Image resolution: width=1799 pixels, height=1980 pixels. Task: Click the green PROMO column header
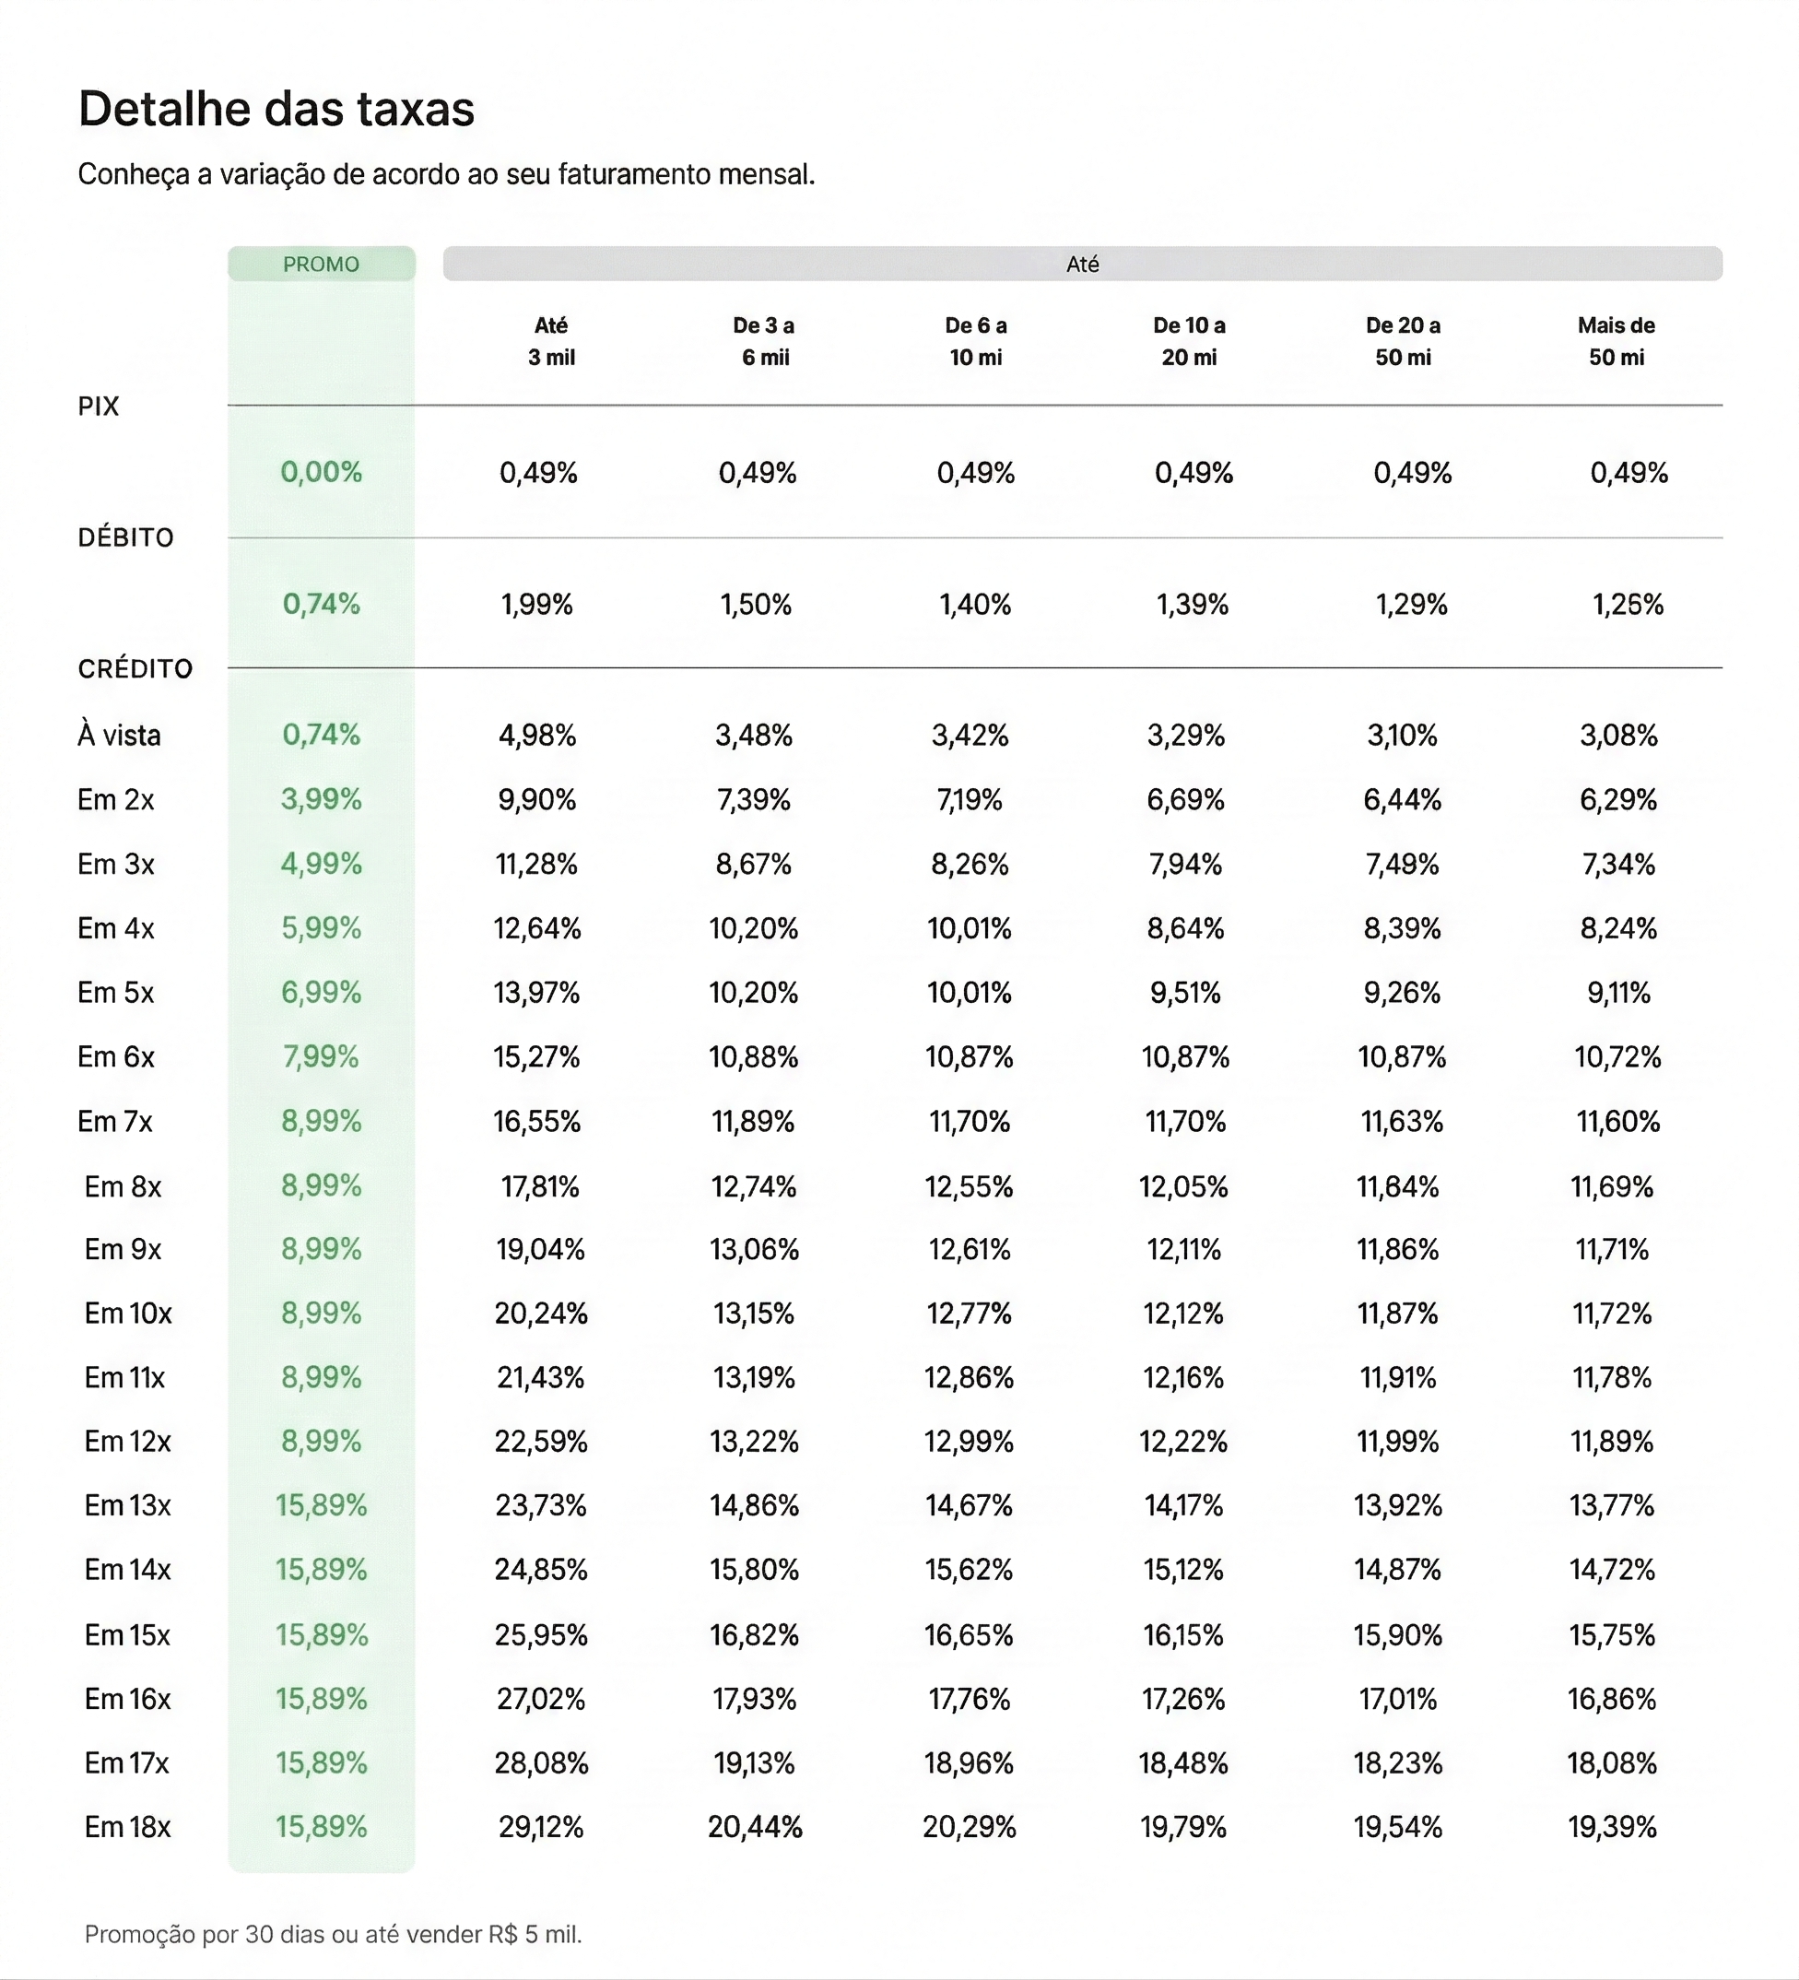[321, 265]
